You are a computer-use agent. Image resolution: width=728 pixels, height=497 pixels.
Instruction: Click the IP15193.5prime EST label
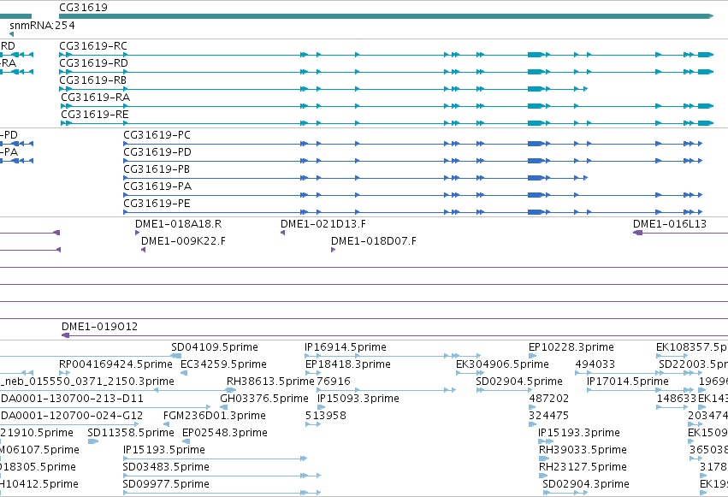point(164,450)
